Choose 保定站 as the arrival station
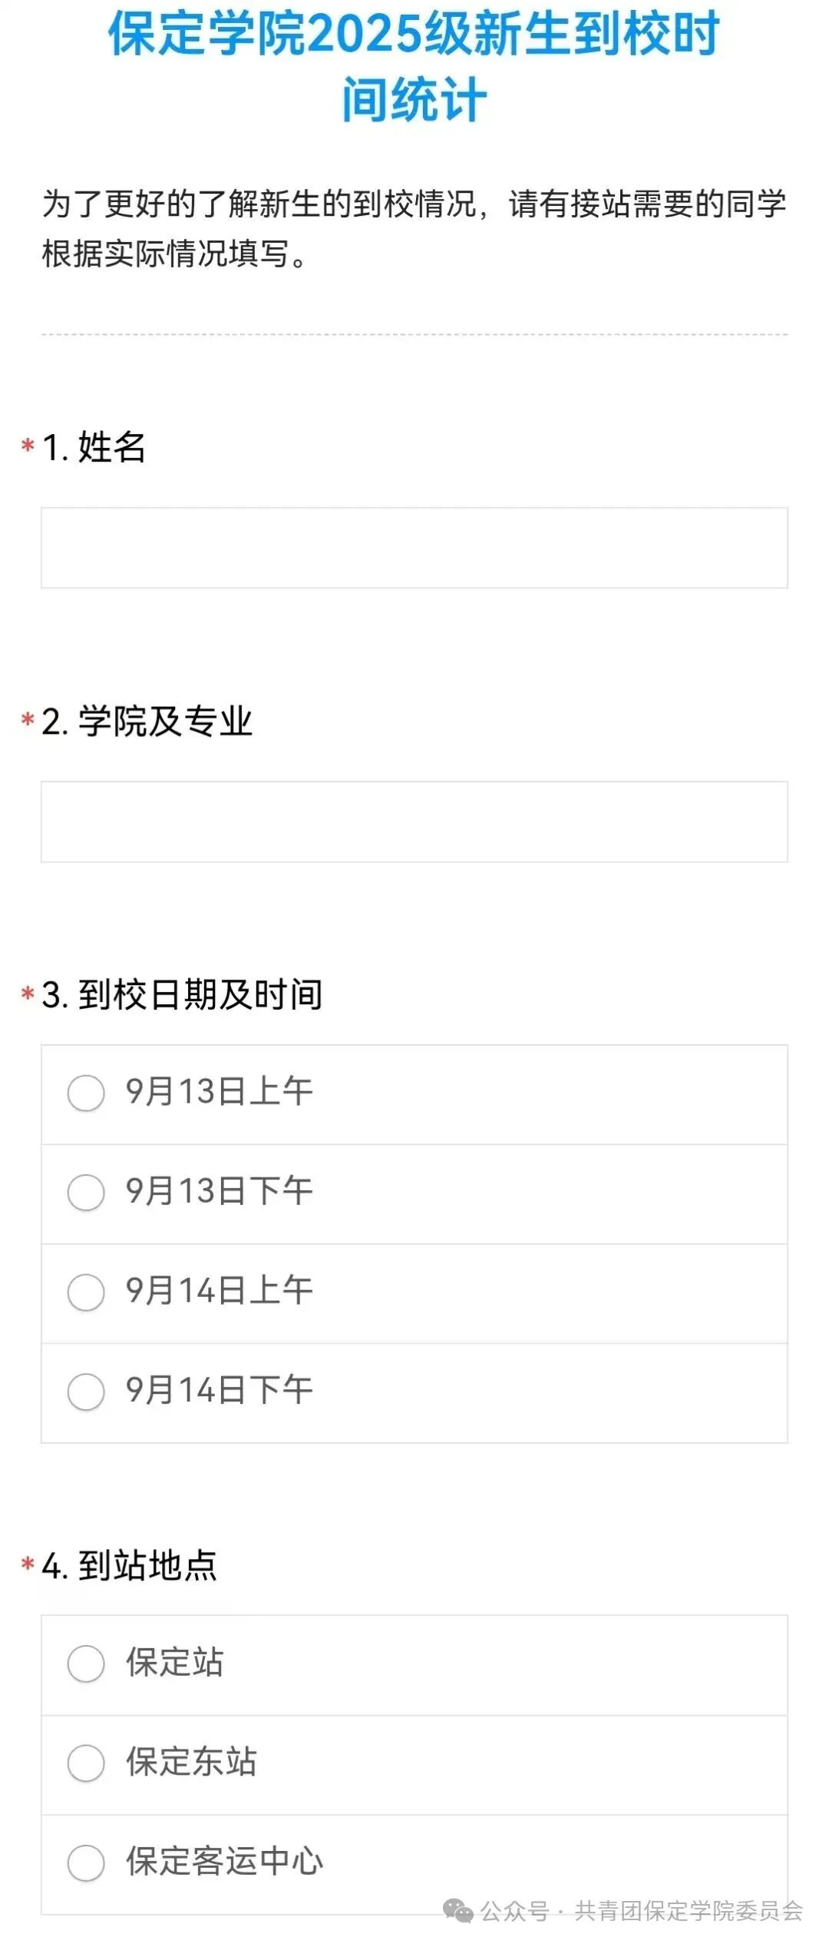 point(86,1664)
